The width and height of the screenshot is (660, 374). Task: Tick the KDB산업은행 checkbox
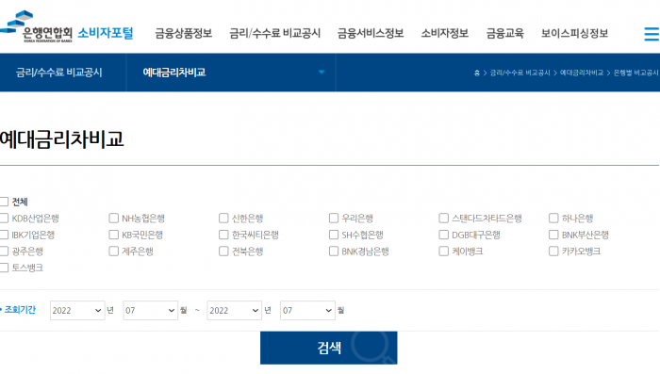click(x=4, y=218)
